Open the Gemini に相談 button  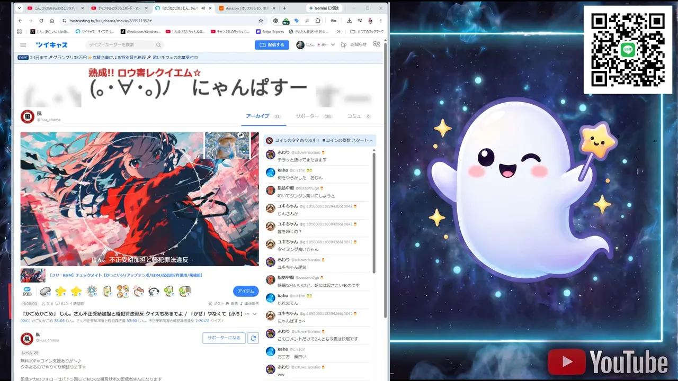tap(324, 8)
